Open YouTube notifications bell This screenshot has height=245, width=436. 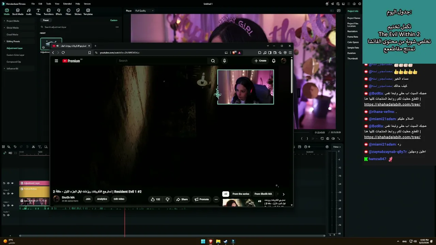point(274,61)
